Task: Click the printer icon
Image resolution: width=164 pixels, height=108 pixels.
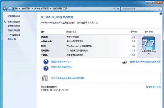Action: pos(125,62)
